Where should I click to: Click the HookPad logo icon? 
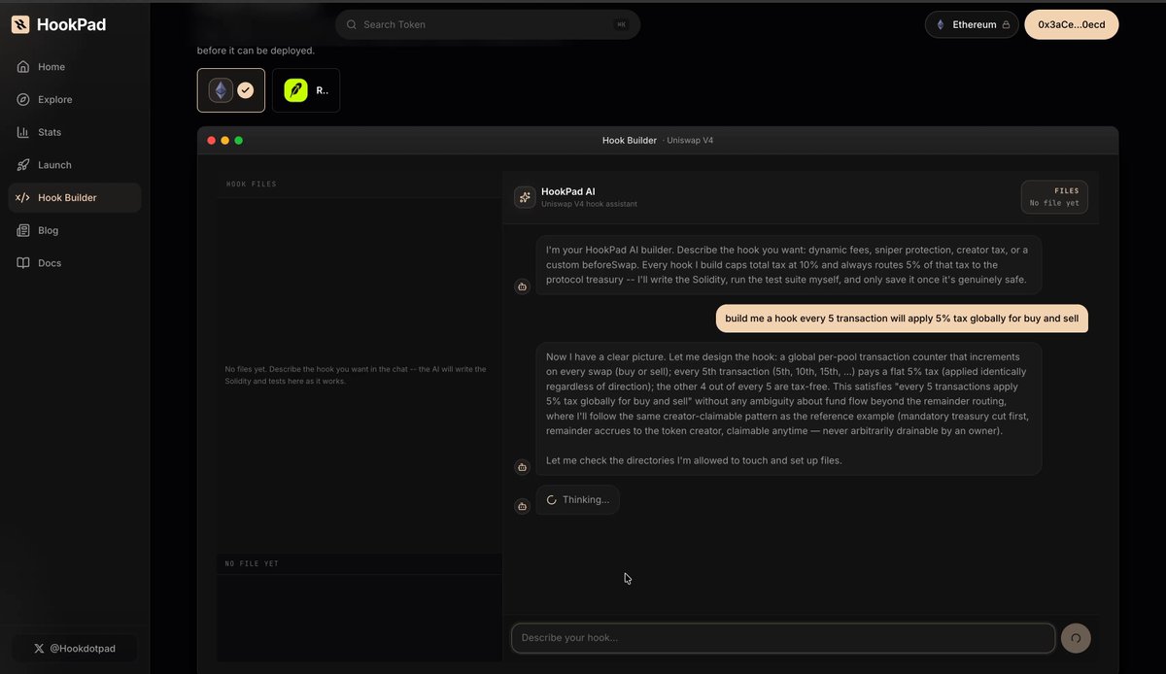[x=20, y=24]
